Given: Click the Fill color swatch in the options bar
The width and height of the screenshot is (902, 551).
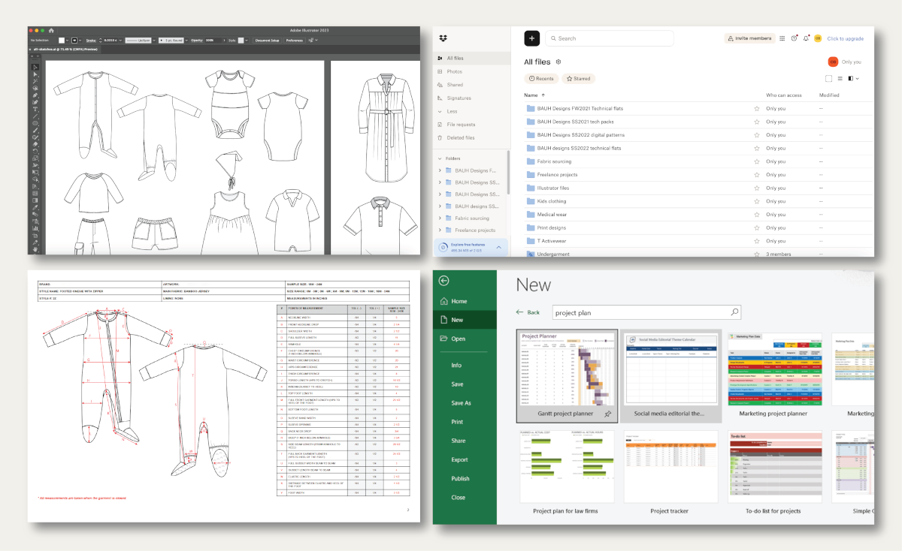Looking at the screenshot, I should coord(61,40).
